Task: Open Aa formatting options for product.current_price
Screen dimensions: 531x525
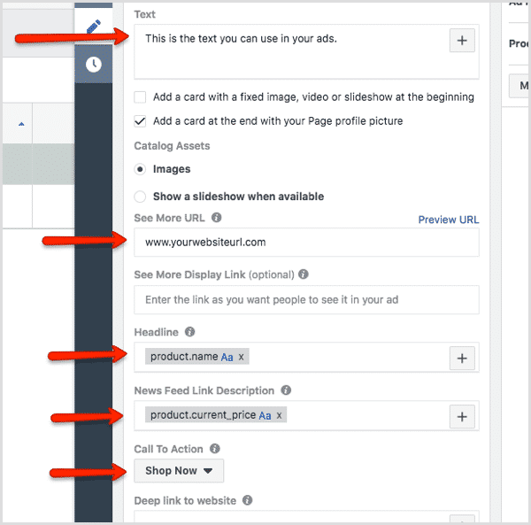Action: click(265, 415)
